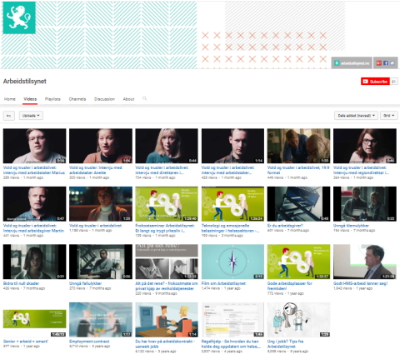Switch to the Home tab
Image resolution: width=400 pixels, height=354 pixels.
(x=10, y=99)
